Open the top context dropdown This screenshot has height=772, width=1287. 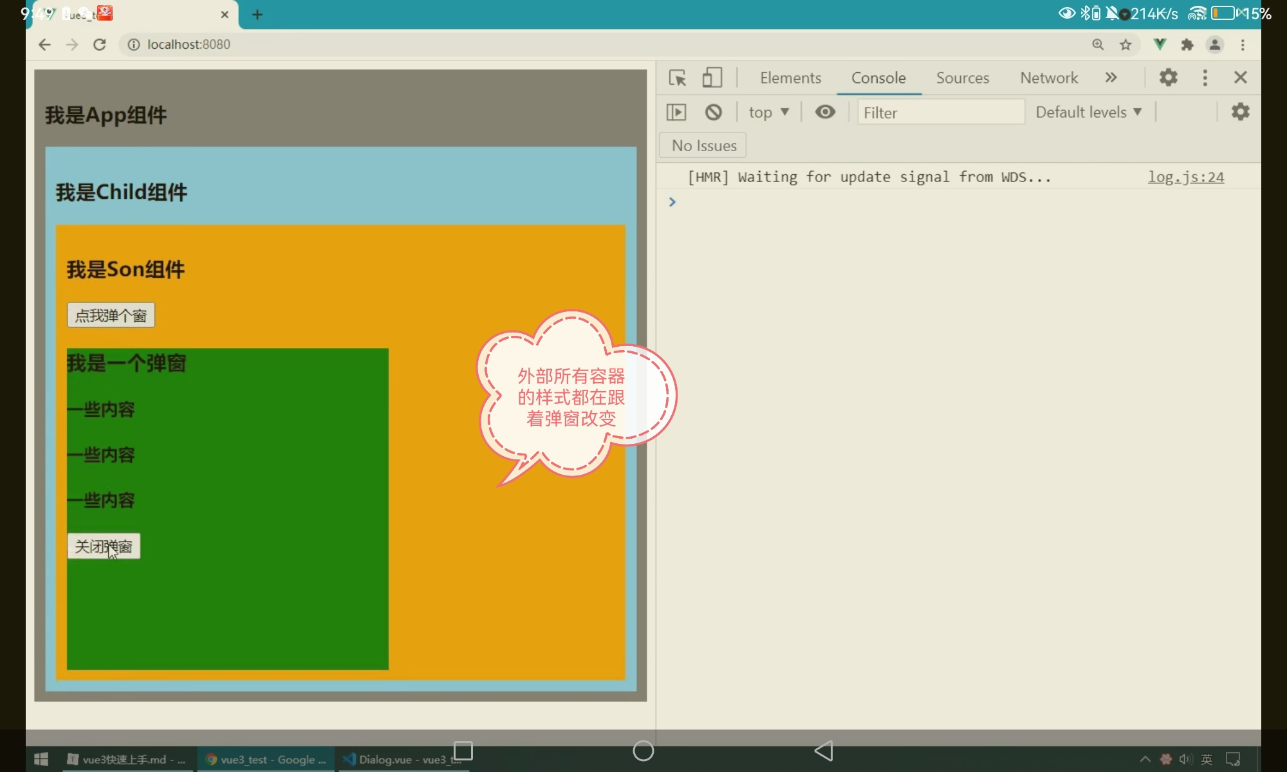(768, 113)
